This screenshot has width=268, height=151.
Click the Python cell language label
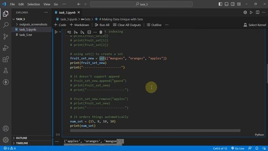259,135
